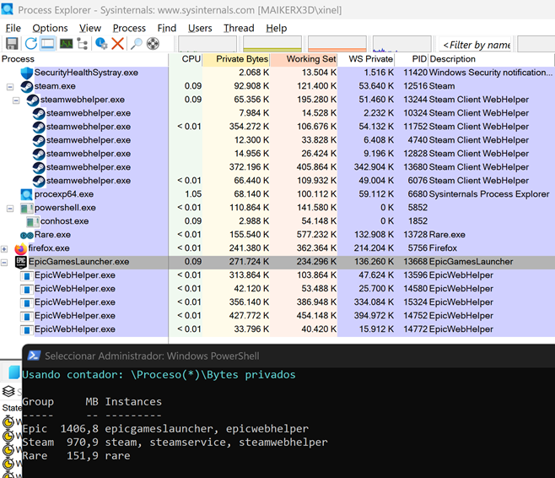Viewport: 555px width, 478px height.
Task: Click the Rare 151,9 line in PowerShell
Action: (76, 456)
